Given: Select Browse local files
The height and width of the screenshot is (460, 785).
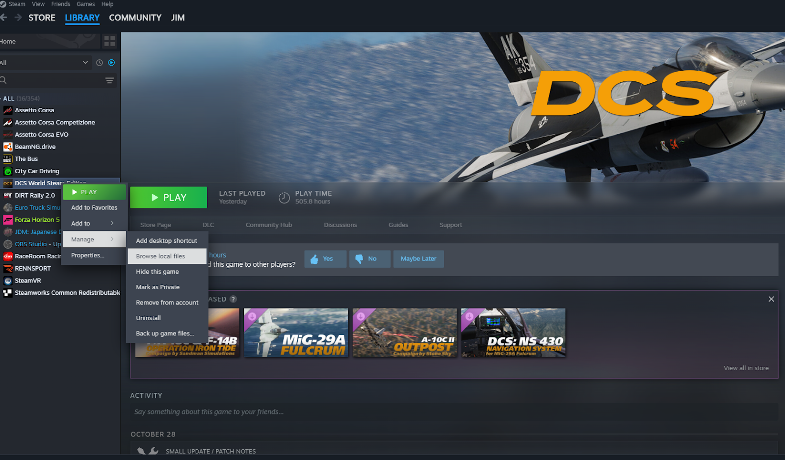Looking at the screenshot, I should [167, 256].
